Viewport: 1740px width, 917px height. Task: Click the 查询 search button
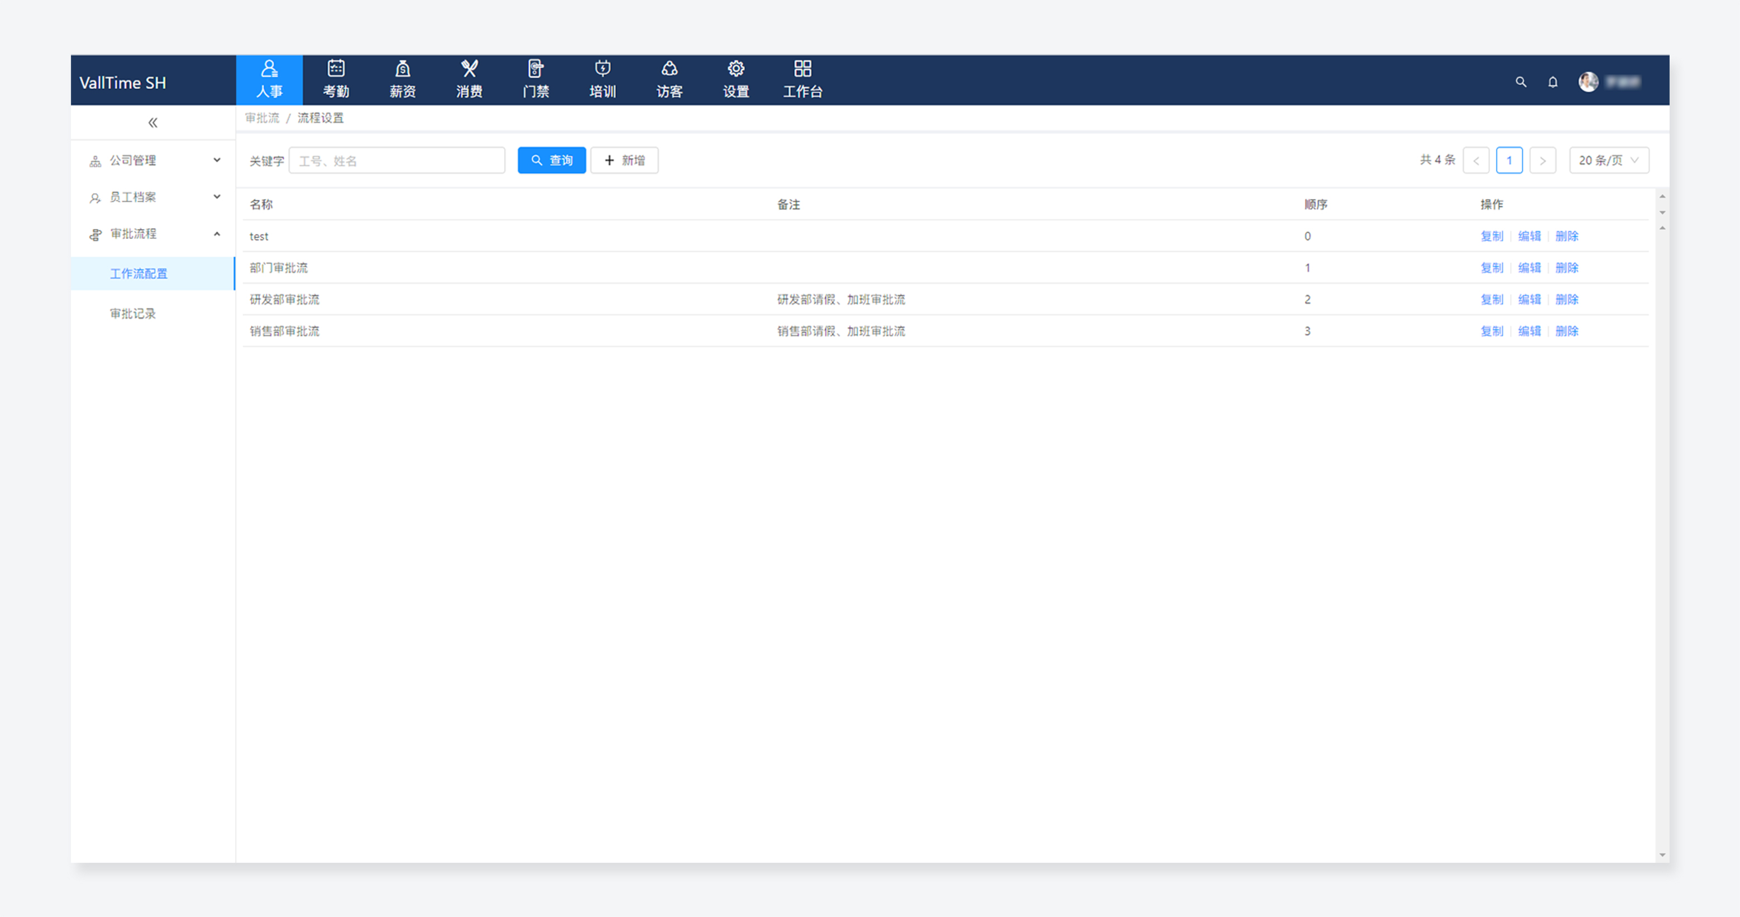(552, 160)
